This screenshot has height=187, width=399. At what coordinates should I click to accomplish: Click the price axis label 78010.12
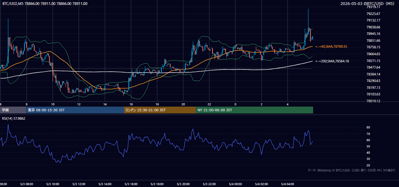[x=373, y=101]
